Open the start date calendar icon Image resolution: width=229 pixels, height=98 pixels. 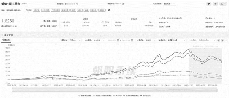coord(118,40)
